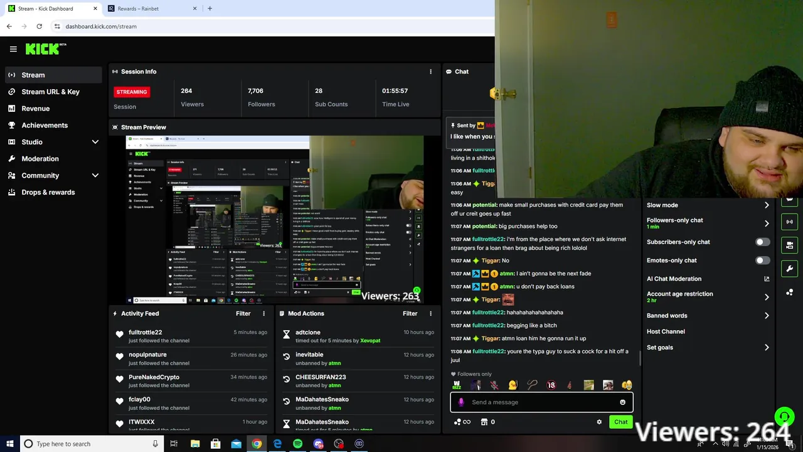The height and width of the screenshot is (452, 803).
Task: Open Spotify from the taskbar
Action: coord(297,444)
